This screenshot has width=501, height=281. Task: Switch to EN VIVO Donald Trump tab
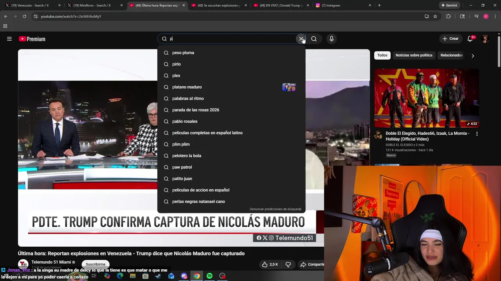point(281,5)
